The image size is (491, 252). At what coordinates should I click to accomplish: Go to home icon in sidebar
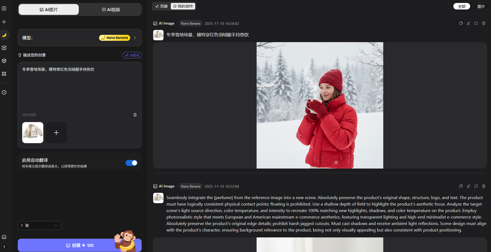tap(4, 237)
